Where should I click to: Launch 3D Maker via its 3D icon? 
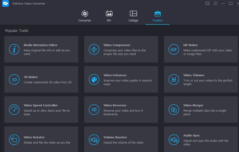[x=14, y=80]
